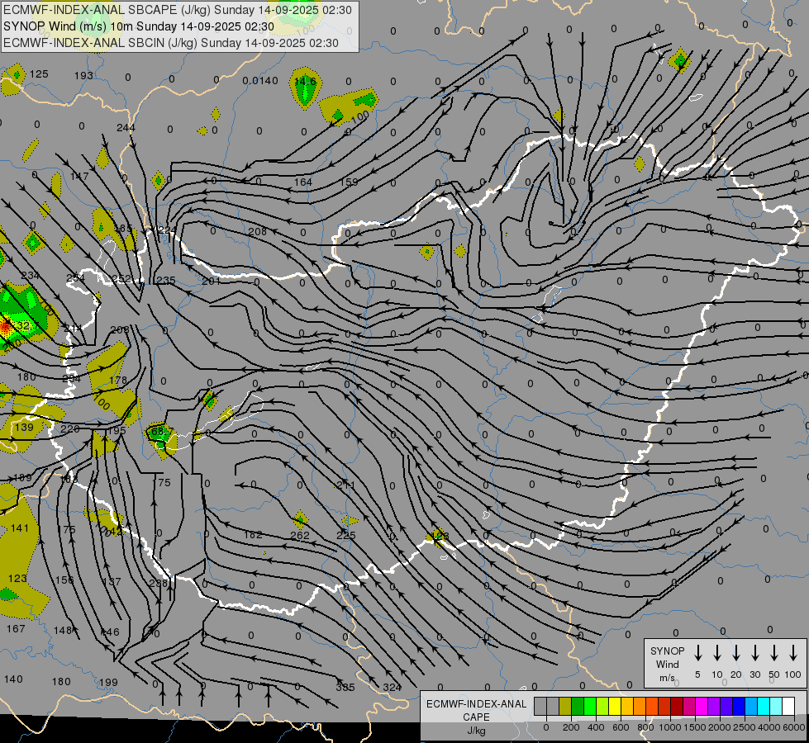809x743 pixels.
Task: Click the value 335 on the map
Action: point(345,688)
